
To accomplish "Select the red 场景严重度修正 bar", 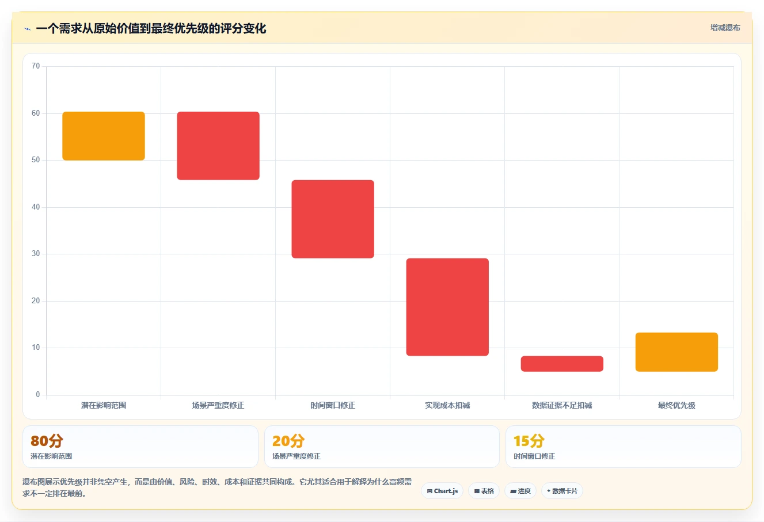I will coord(218,146).
